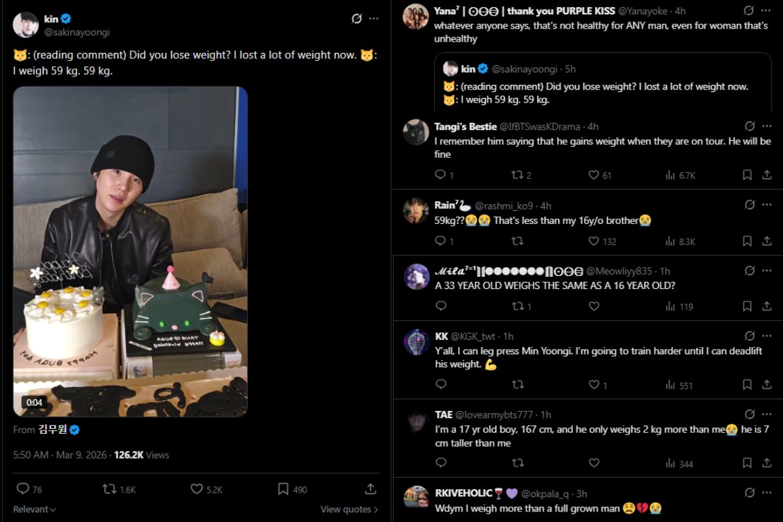The height and width of the screenshot is (522, 783).
Task: Share kin's main post
Action: (x=370, y=489)
